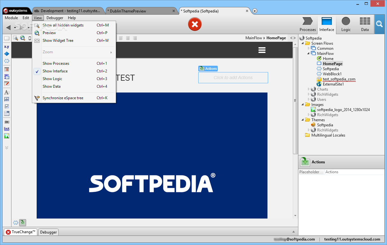Select the Check Box widget tool
Viewport: 387px width, 245px height.
(6, 106)
